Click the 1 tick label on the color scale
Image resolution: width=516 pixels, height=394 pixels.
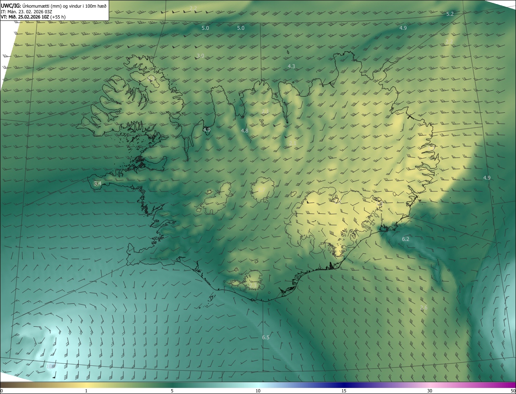pos(86,391)
